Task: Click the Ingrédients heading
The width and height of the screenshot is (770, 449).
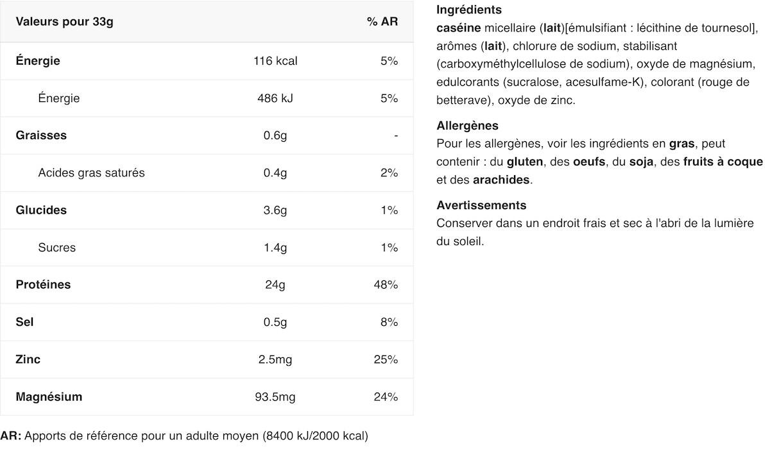Action: click(469, 10)
